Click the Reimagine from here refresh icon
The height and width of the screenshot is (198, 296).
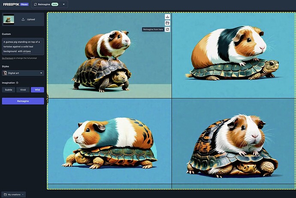click(167, 30)
